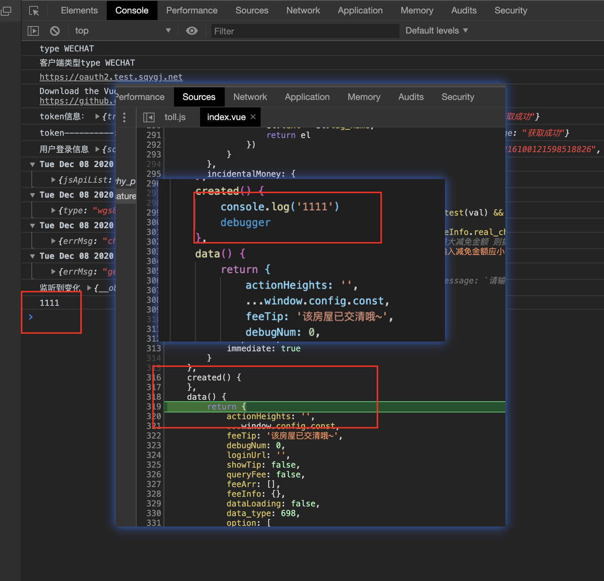Open the three-dot menu in Sources panel
This screenshot has width=604, height=581.
point(124,117)
